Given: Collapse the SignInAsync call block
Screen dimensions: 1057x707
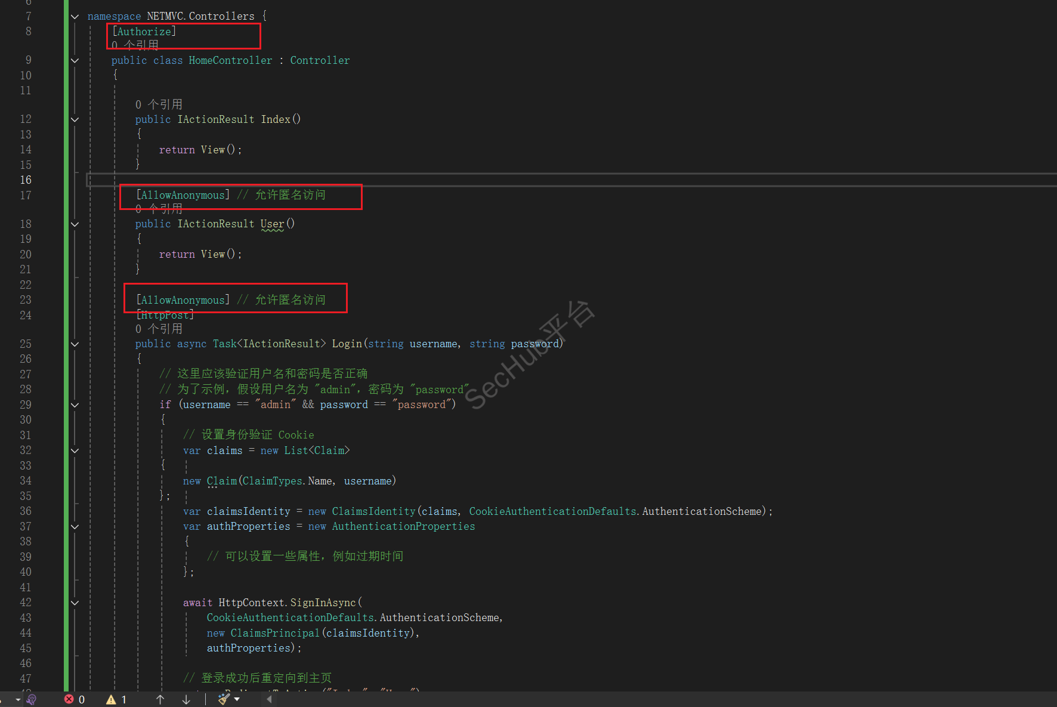Looking at the screenshot, I should (x=75, y=603).
